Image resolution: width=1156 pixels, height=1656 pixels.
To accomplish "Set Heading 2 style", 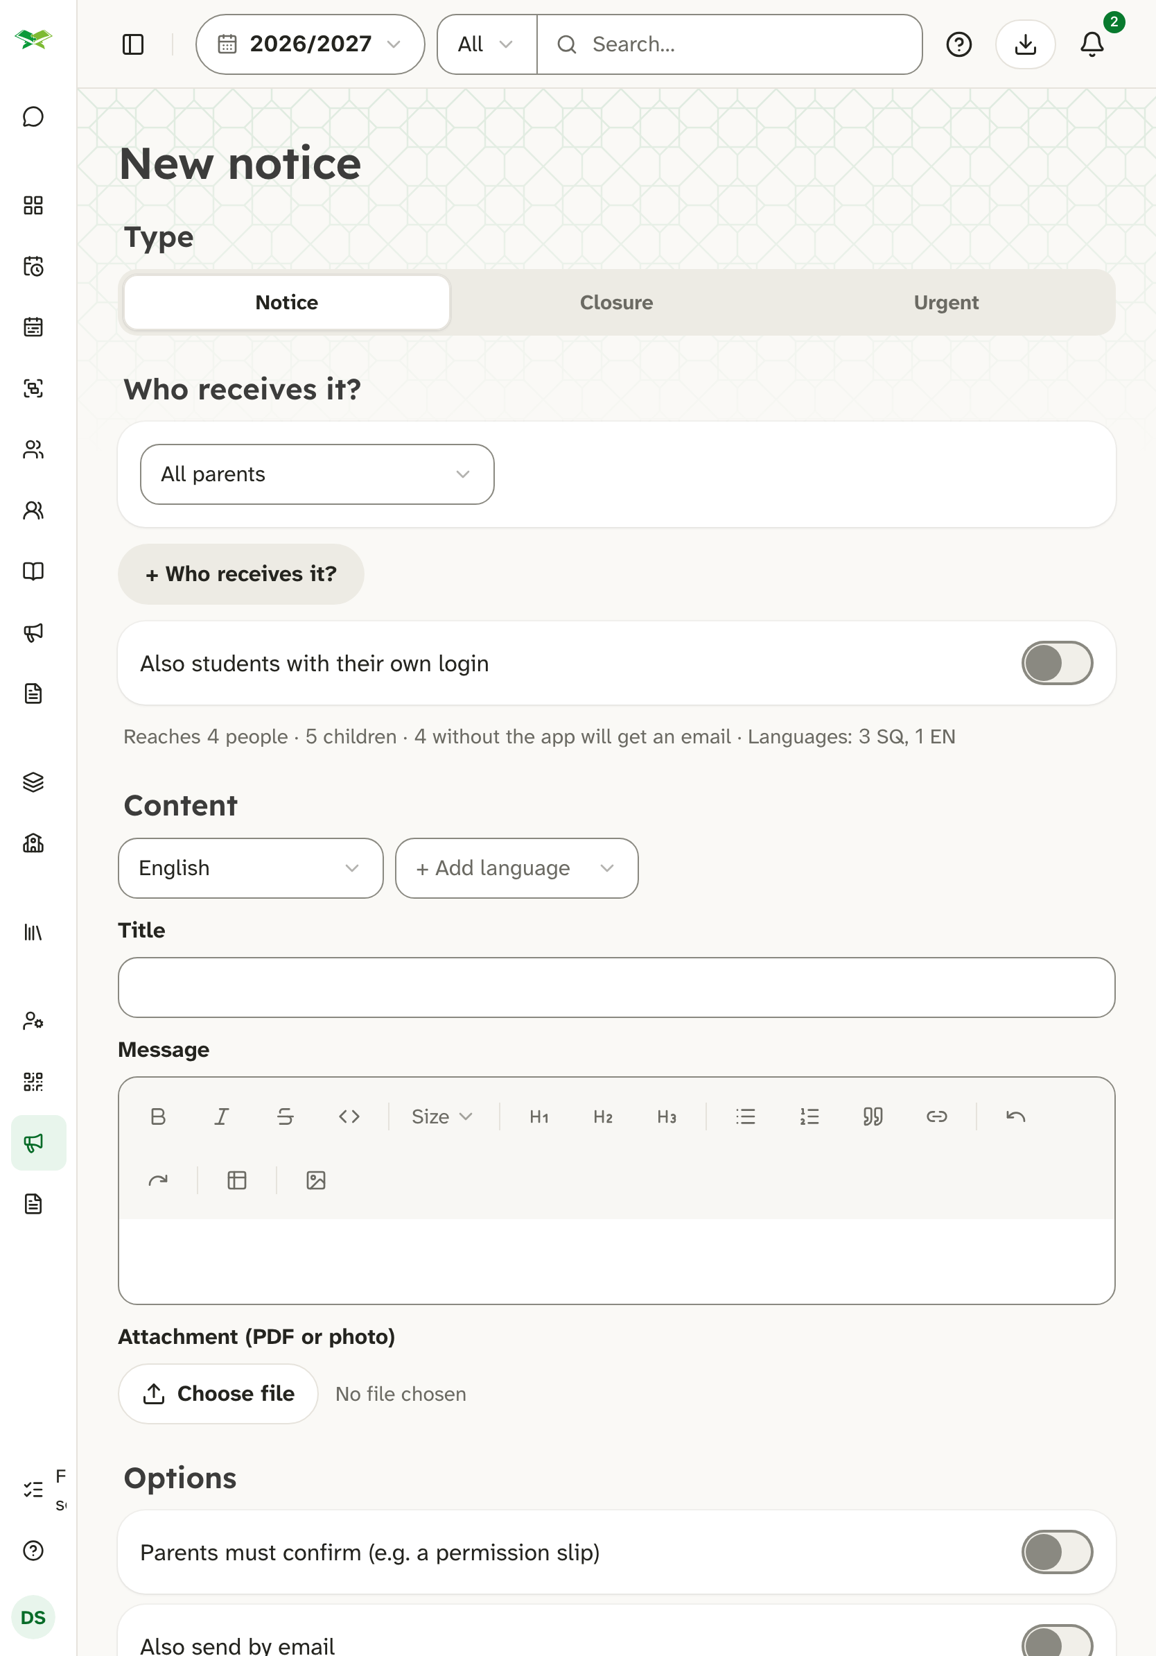I will coord(603,1116).
